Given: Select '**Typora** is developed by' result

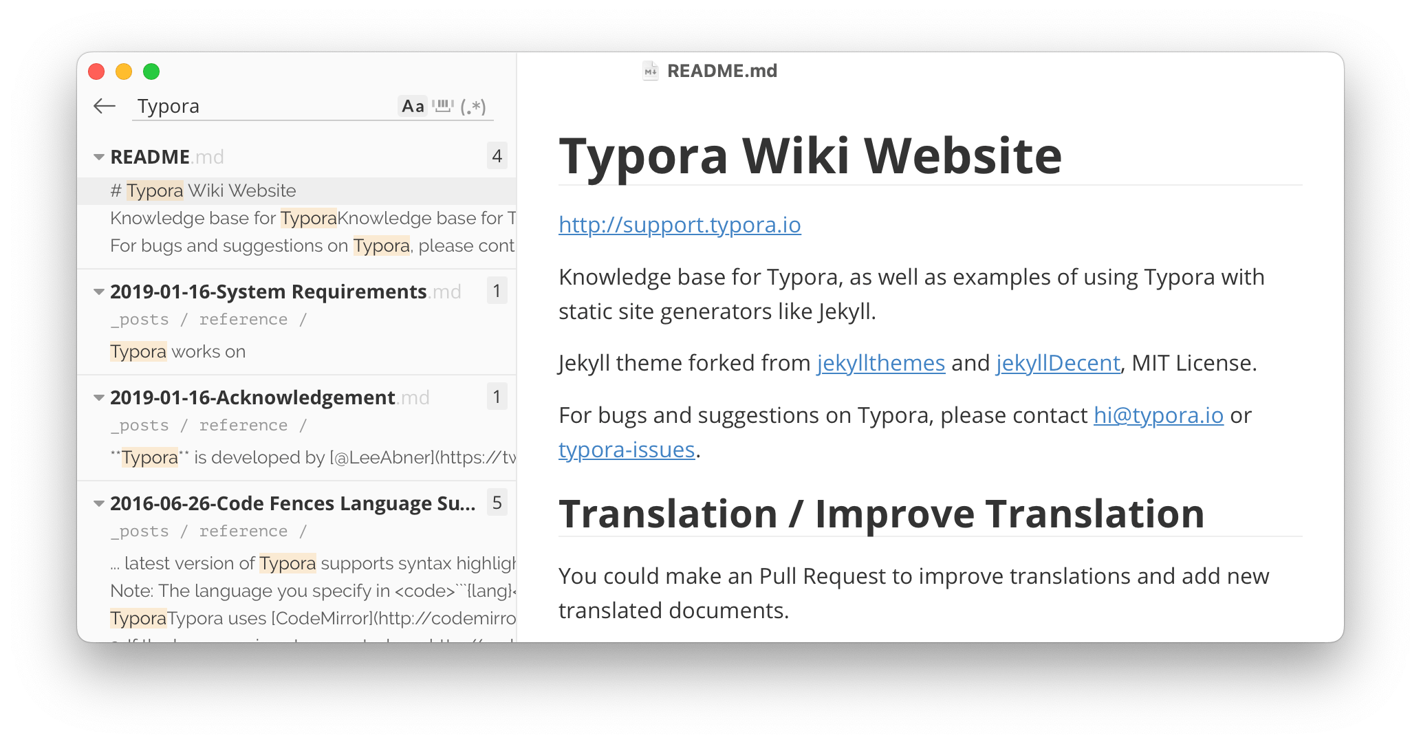Looking at the screenshot, I should point(297,457).
